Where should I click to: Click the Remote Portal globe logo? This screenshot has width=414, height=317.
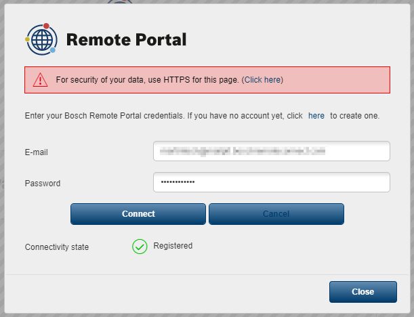click(x=41, y=39)
